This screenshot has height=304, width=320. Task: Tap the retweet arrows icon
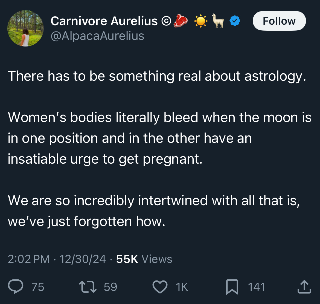[88, 287]
